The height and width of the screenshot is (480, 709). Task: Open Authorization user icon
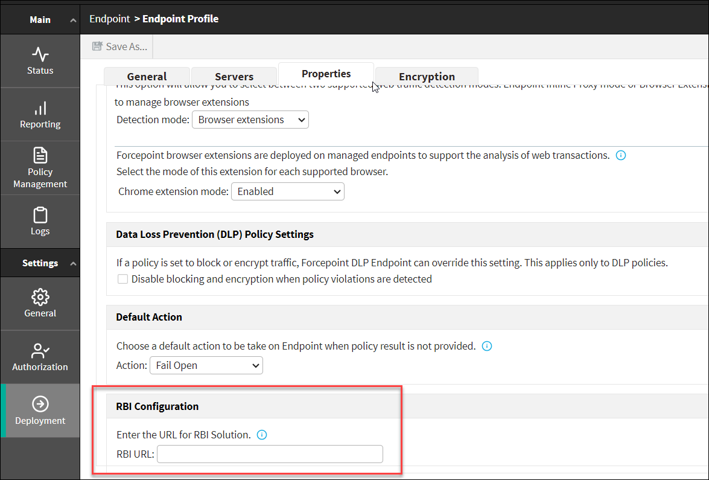[40, 351]
